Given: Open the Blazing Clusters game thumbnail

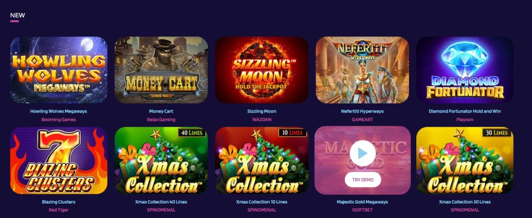Looking at the screenshot, I should [59, 160].
